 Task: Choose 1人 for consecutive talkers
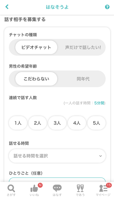click(x=18, y=123)
